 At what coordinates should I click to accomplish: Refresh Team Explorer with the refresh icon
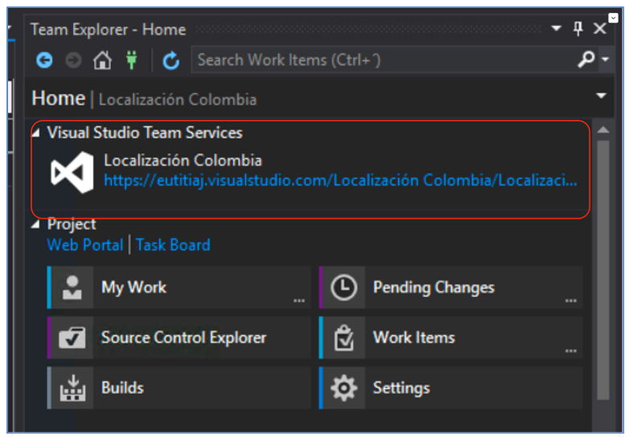point(171,60)
